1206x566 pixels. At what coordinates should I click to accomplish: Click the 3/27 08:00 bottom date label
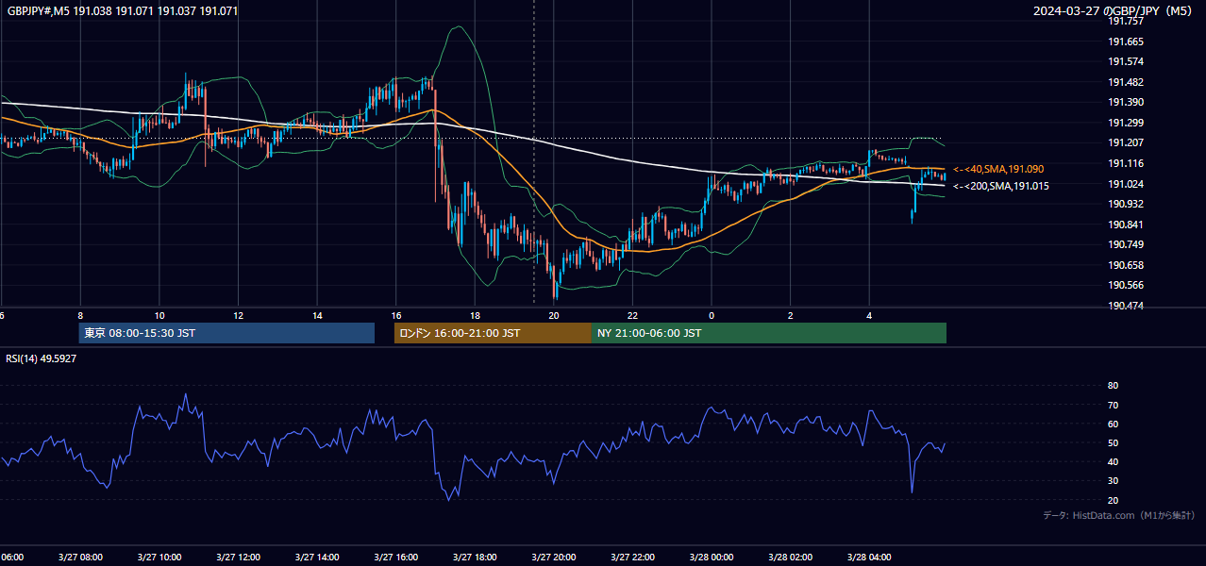point(80,558)
